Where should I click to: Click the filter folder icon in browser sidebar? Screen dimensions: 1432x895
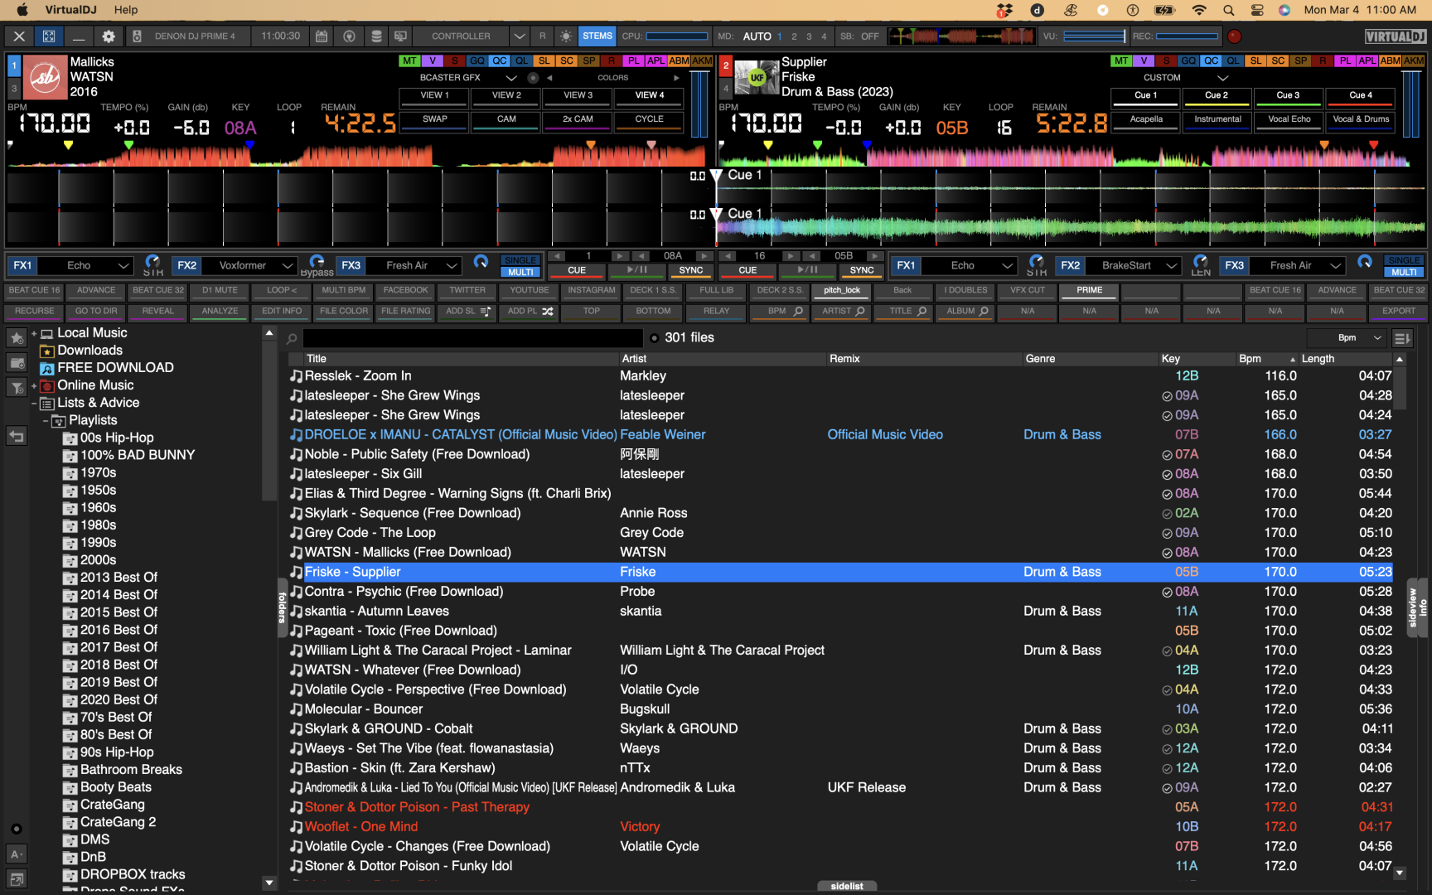pyautogui.click(x=17, y=387)
